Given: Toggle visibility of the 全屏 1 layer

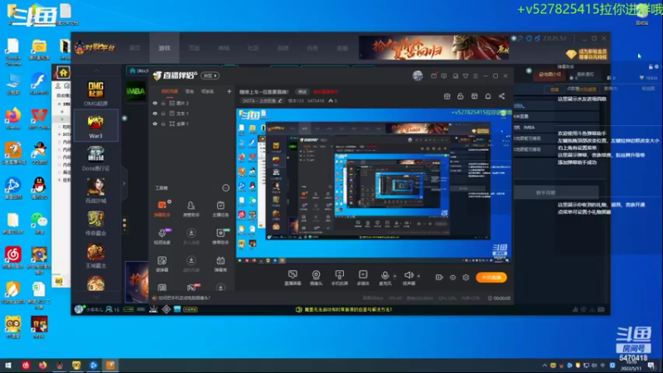Looking at the screenshot, I should coord(155,124).
